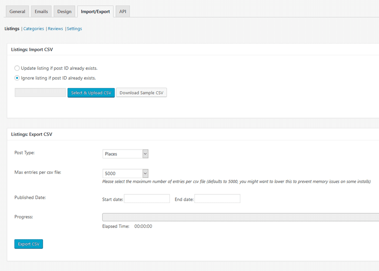Open the API tab
The width and height of the screenshot is (379, 271).
(122, 11)
